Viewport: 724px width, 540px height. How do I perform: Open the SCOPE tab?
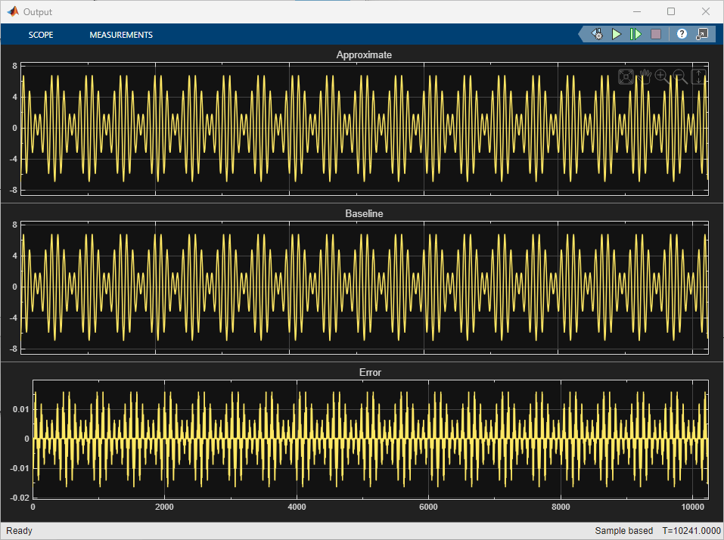41,35
